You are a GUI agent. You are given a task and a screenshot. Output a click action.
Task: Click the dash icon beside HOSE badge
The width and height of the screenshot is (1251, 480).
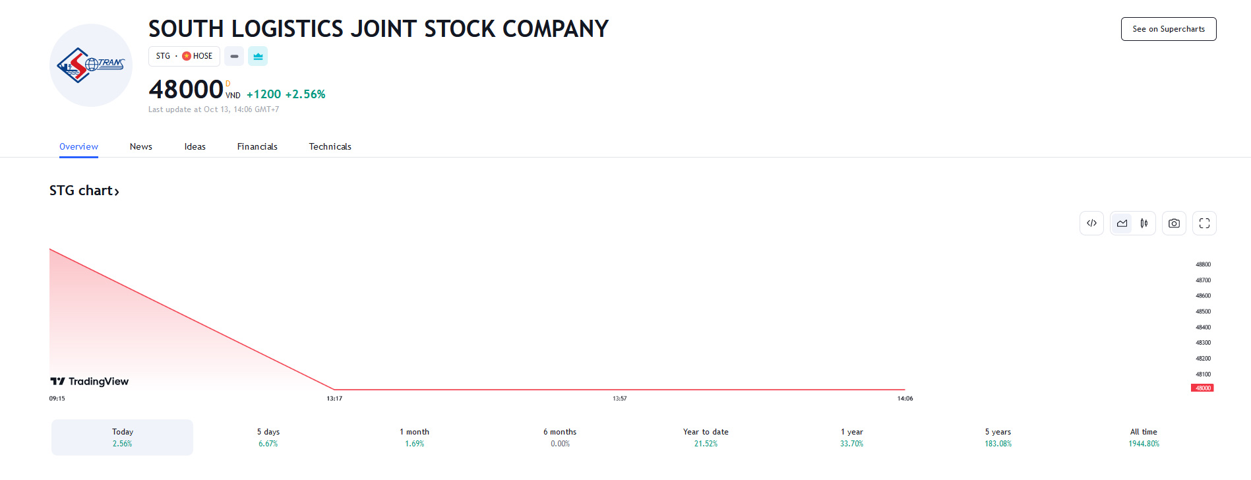tap(234, 57)
